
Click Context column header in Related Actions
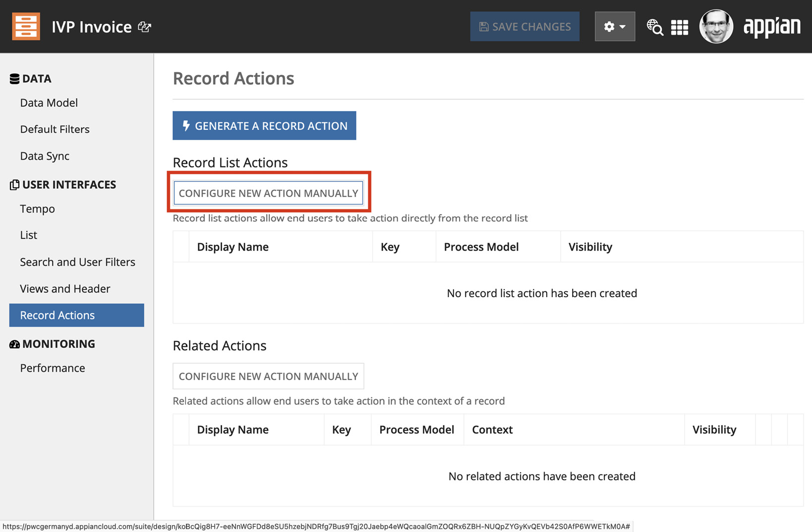tap(492, 429)
